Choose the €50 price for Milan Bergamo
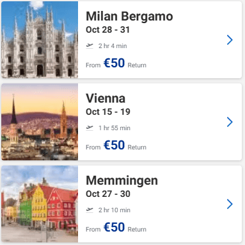The width and height of the screenshot is (245, 245). coord(114,63)
